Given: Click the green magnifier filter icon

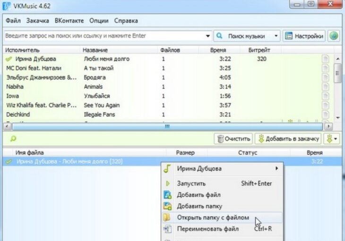Looking at the screenshot, I should click(13, 139).
